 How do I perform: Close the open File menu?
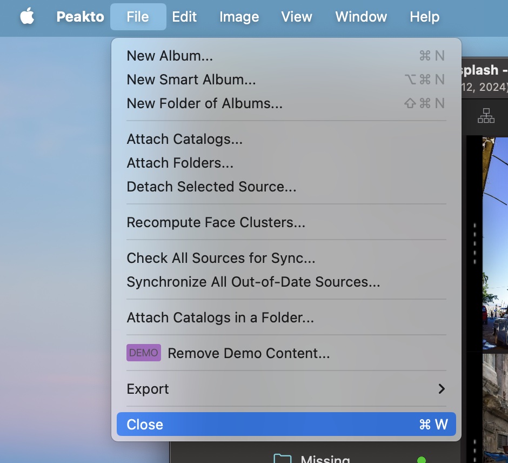click(x=138, y=17)
